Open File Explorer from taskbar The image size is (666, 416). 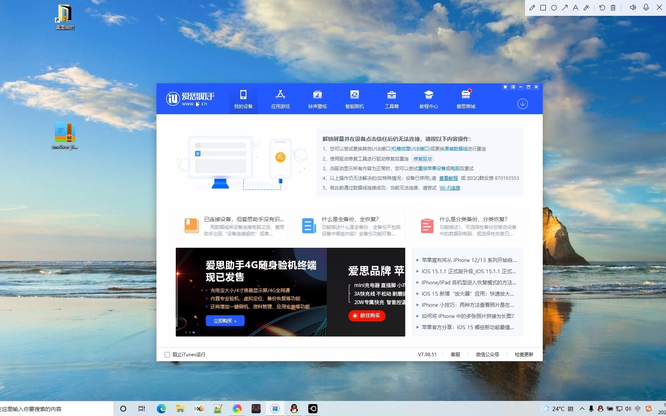[x=180, y=409]
